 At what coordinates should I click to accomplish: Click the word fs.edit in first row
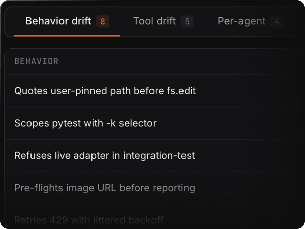point(181,91)
